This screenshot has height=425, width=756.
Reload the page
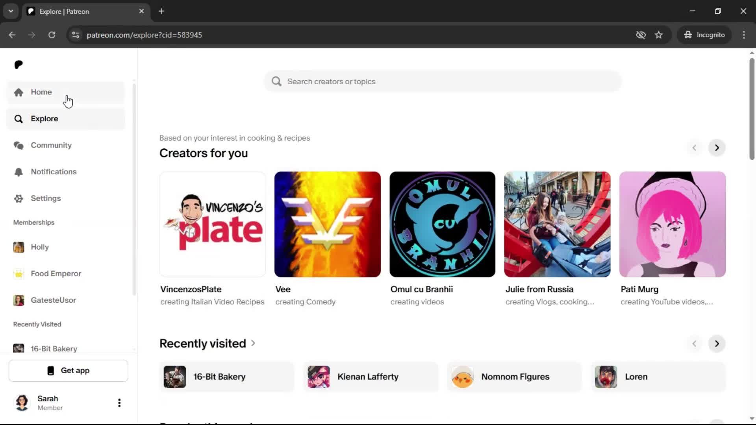click(52, 35)
